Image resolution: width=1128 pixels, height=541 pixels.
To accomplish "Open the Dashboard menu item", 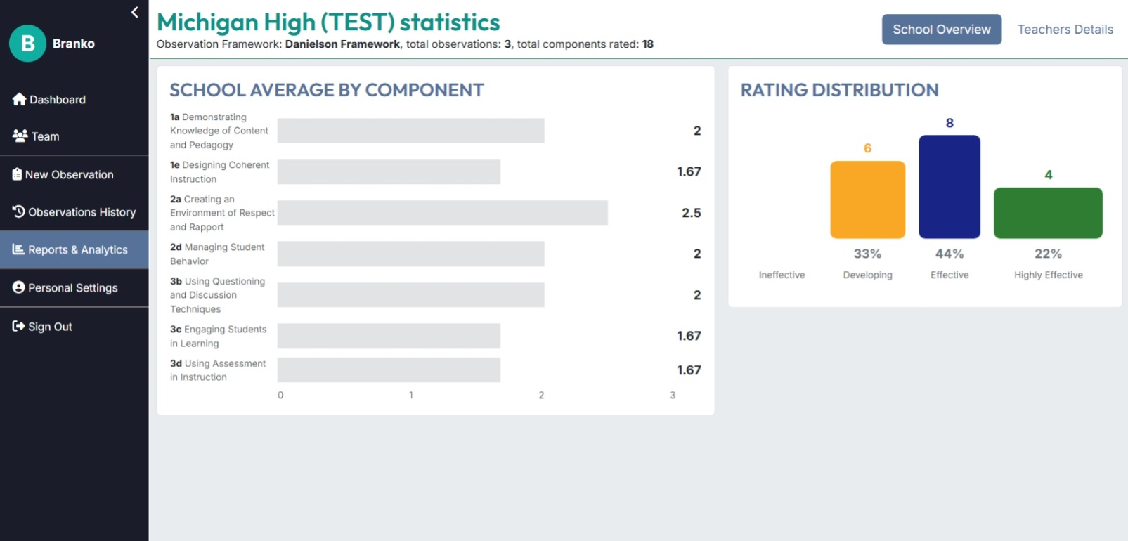I will coord(74,100).
